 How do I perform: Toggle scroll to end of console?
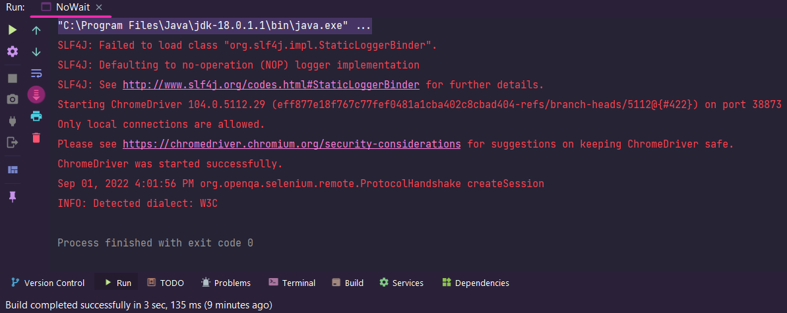(36, 94)
